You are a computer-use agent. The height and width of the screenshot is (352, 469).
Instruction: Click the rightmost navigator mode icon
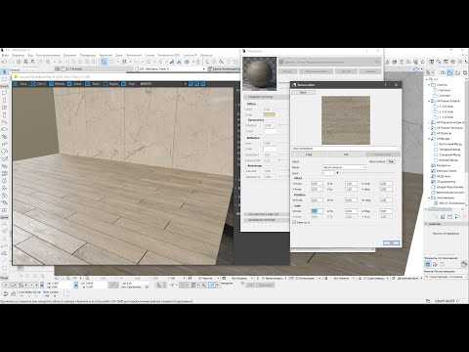pos(465,72)
